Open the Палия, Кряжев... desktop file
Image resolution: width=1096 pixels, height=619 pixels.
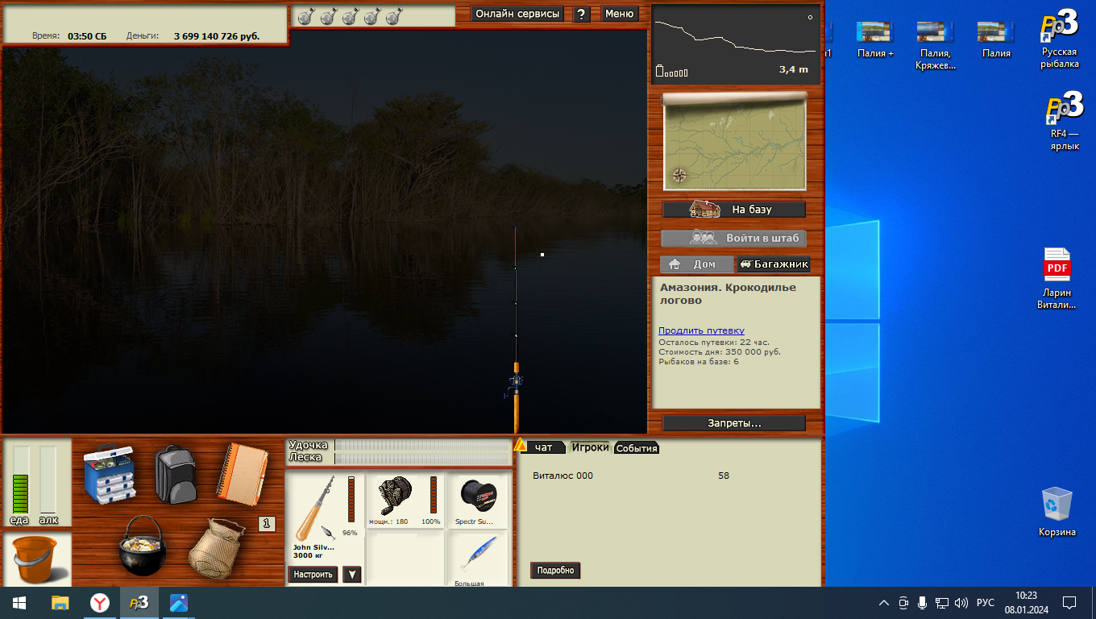point(936,44)
